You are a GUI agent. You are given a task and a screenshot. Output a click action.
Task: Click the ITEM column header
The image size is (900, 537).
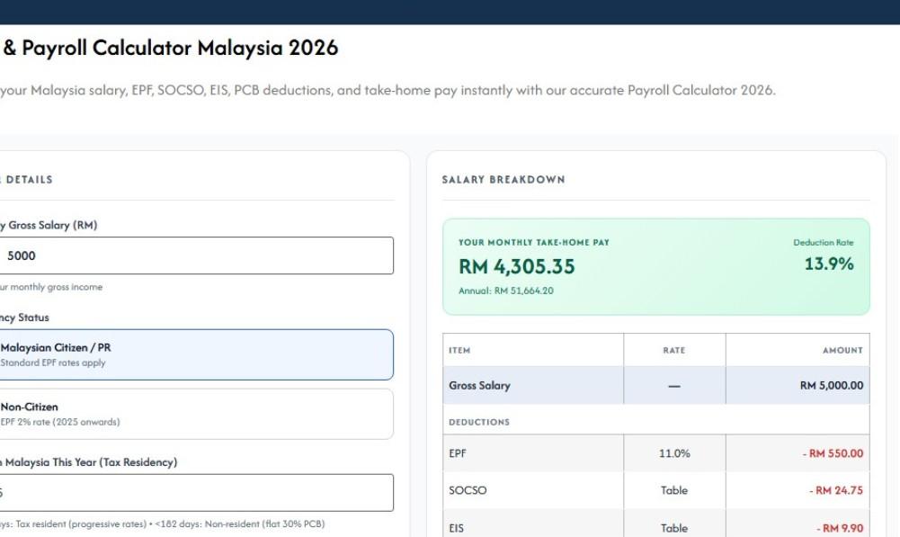tap(459, 350)
